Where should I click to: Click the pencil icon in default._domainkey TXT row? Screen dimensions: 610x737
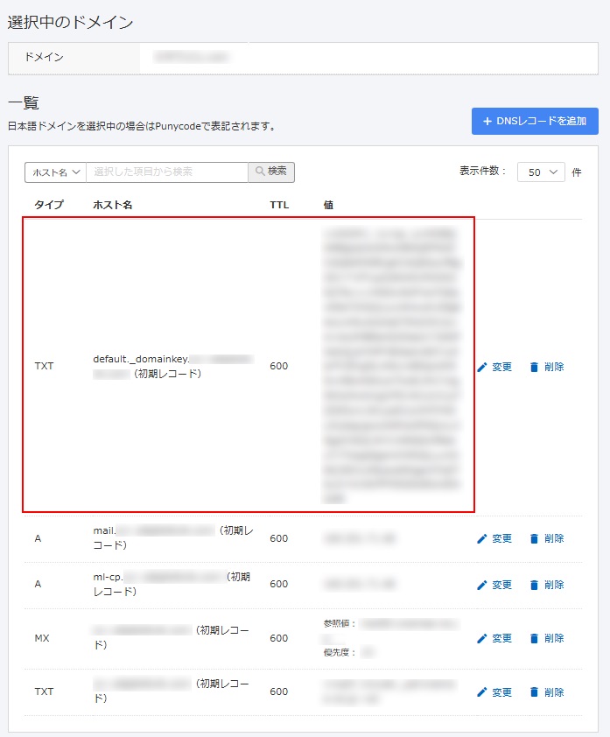click(481, 367)
